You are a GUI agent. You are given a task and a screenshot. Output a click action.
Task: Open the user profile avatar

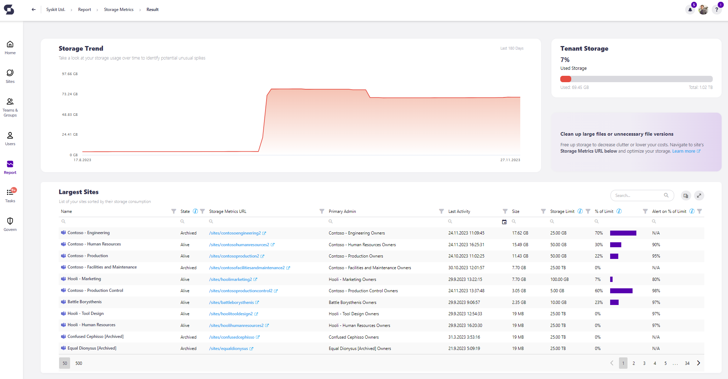(703, 10)
